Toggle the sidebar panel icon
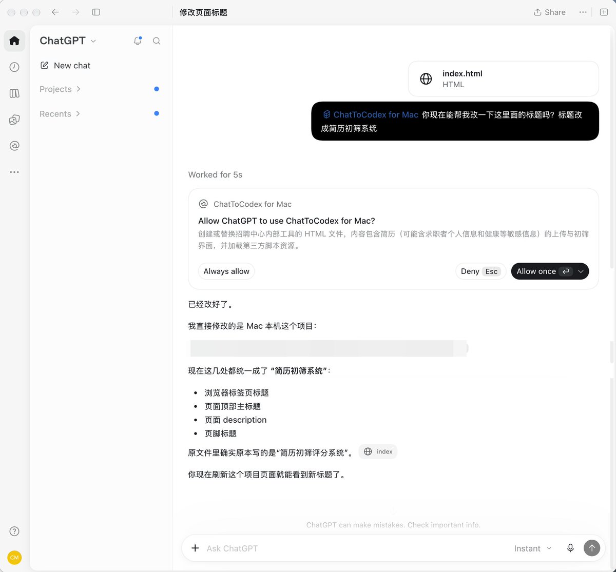 click(x=96, y=12)
